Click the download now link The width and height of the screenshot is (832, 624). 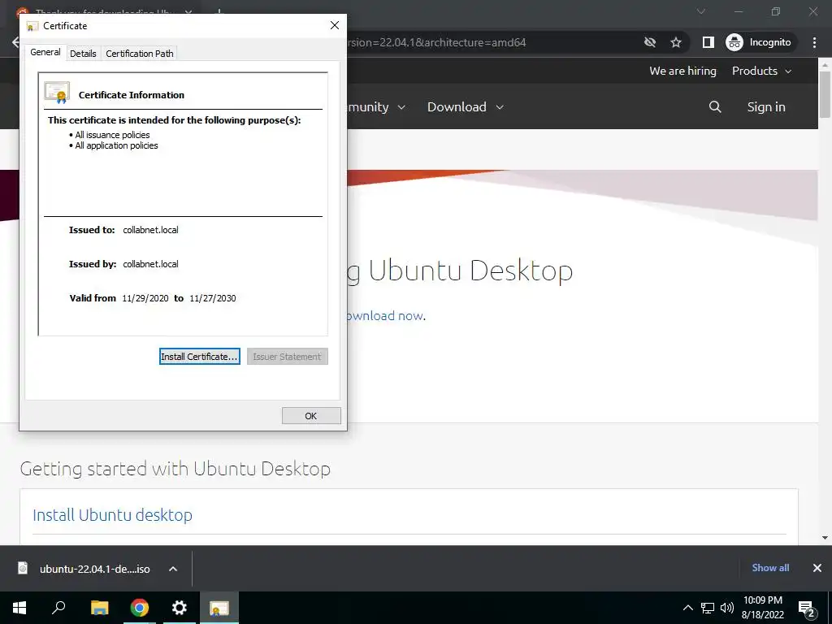pos(384,316)
